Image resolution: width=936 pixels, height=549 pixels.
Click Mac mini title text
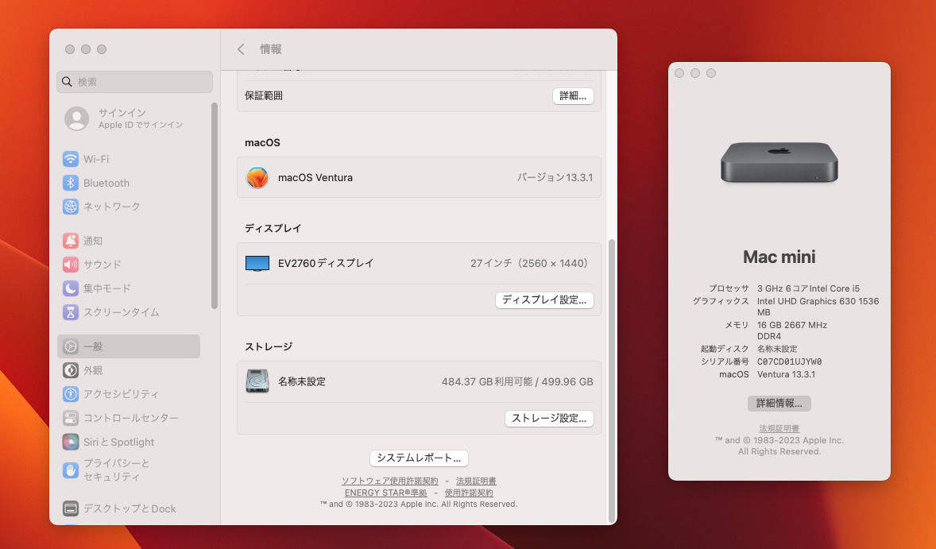(x=779, y=257)
